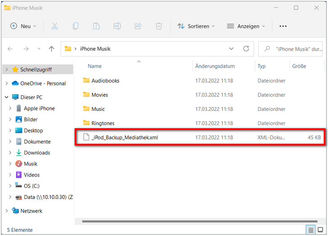Open Dokumente in the navigation pane

37,142
